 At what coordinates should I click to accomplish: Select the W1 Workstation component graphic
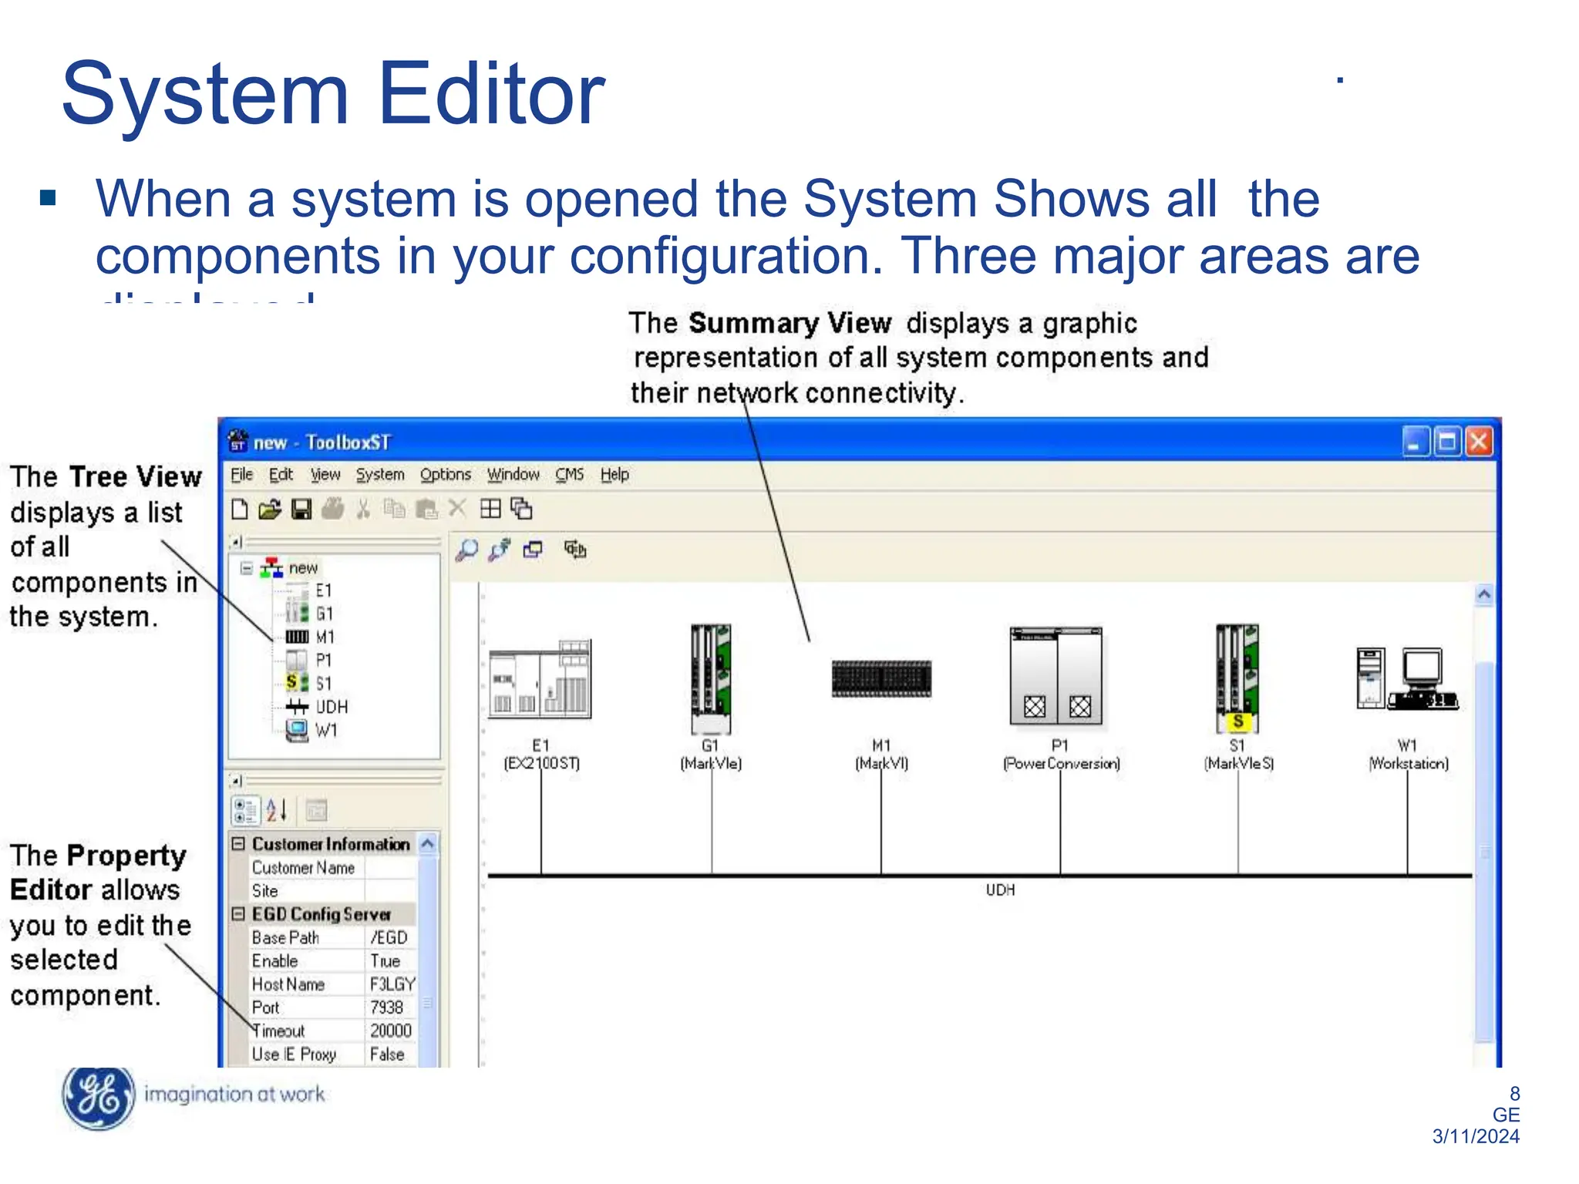[1408, 678]
